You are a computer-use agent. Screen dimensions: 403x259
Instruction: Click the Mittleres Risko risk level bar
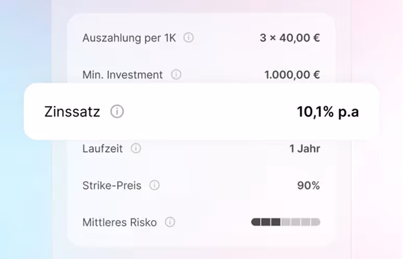click(x=285, y=222)
